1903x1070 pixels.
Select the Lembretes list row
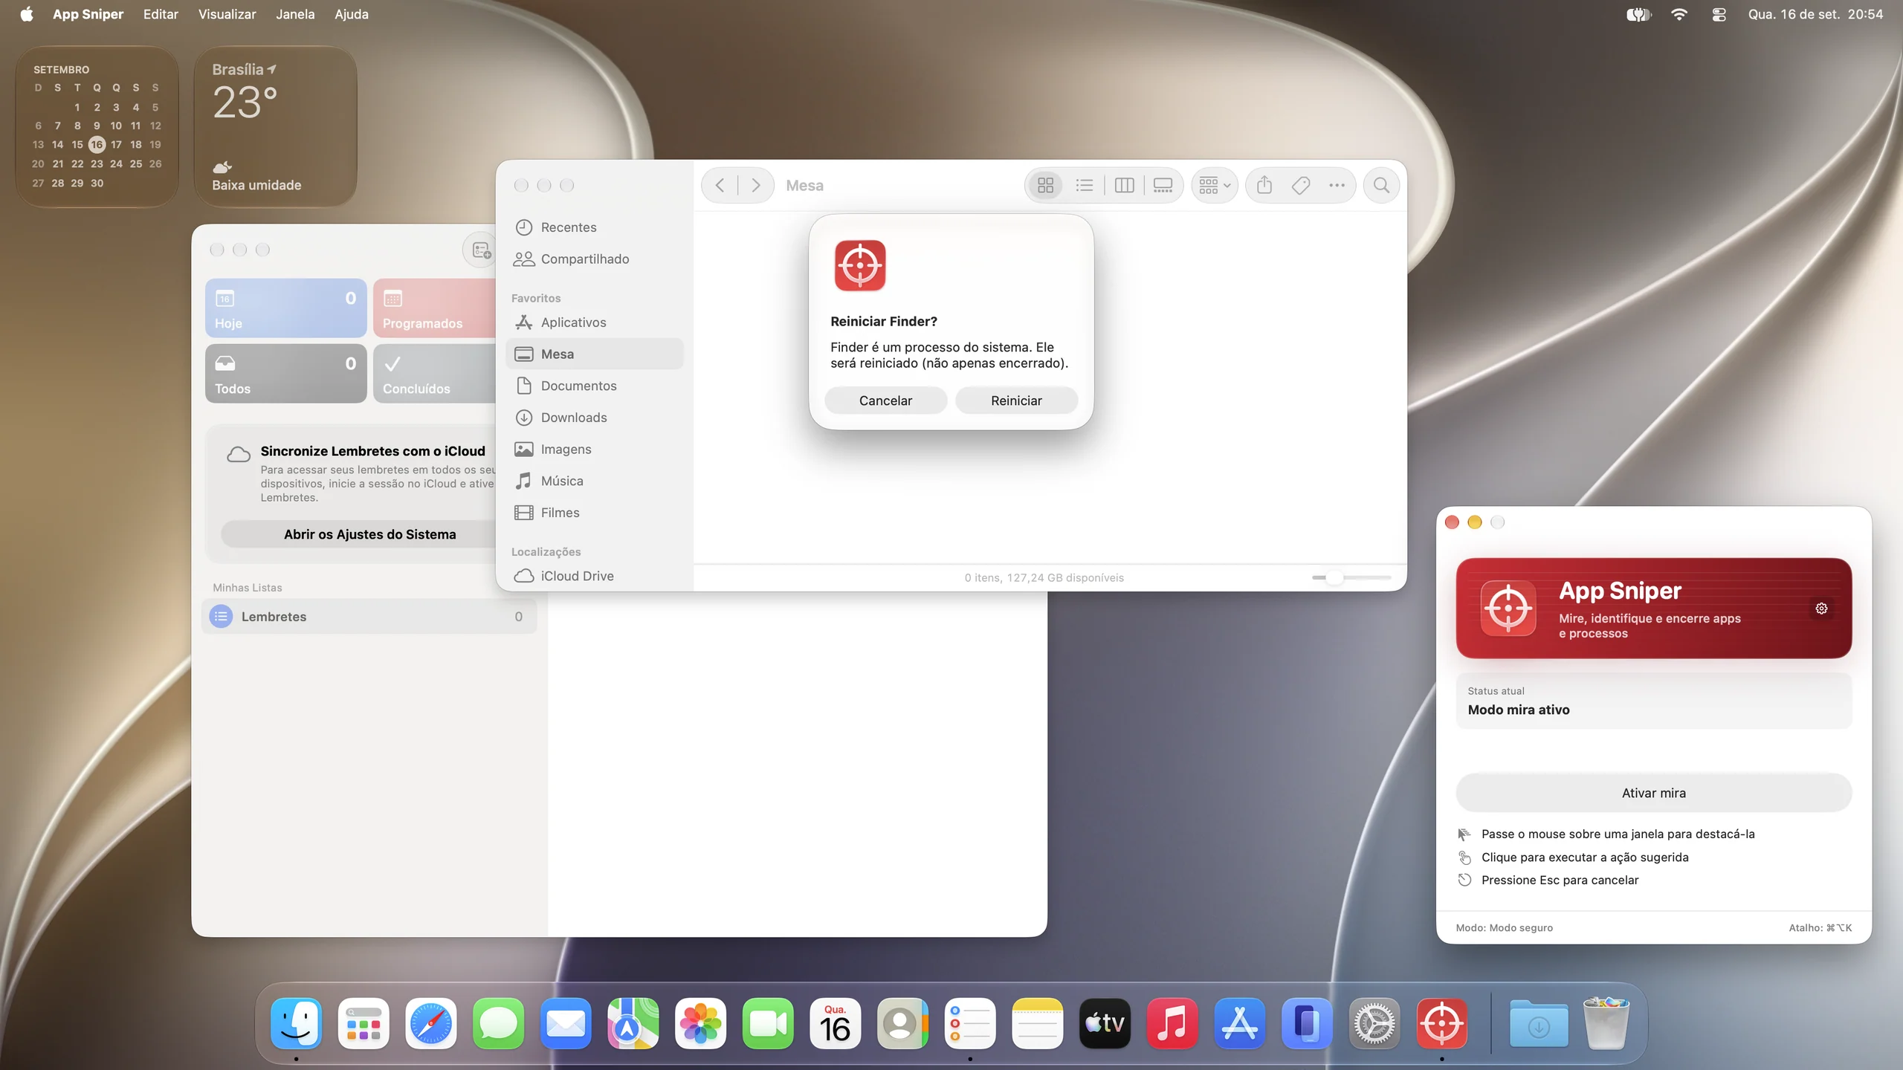click(x=369, y=617)
